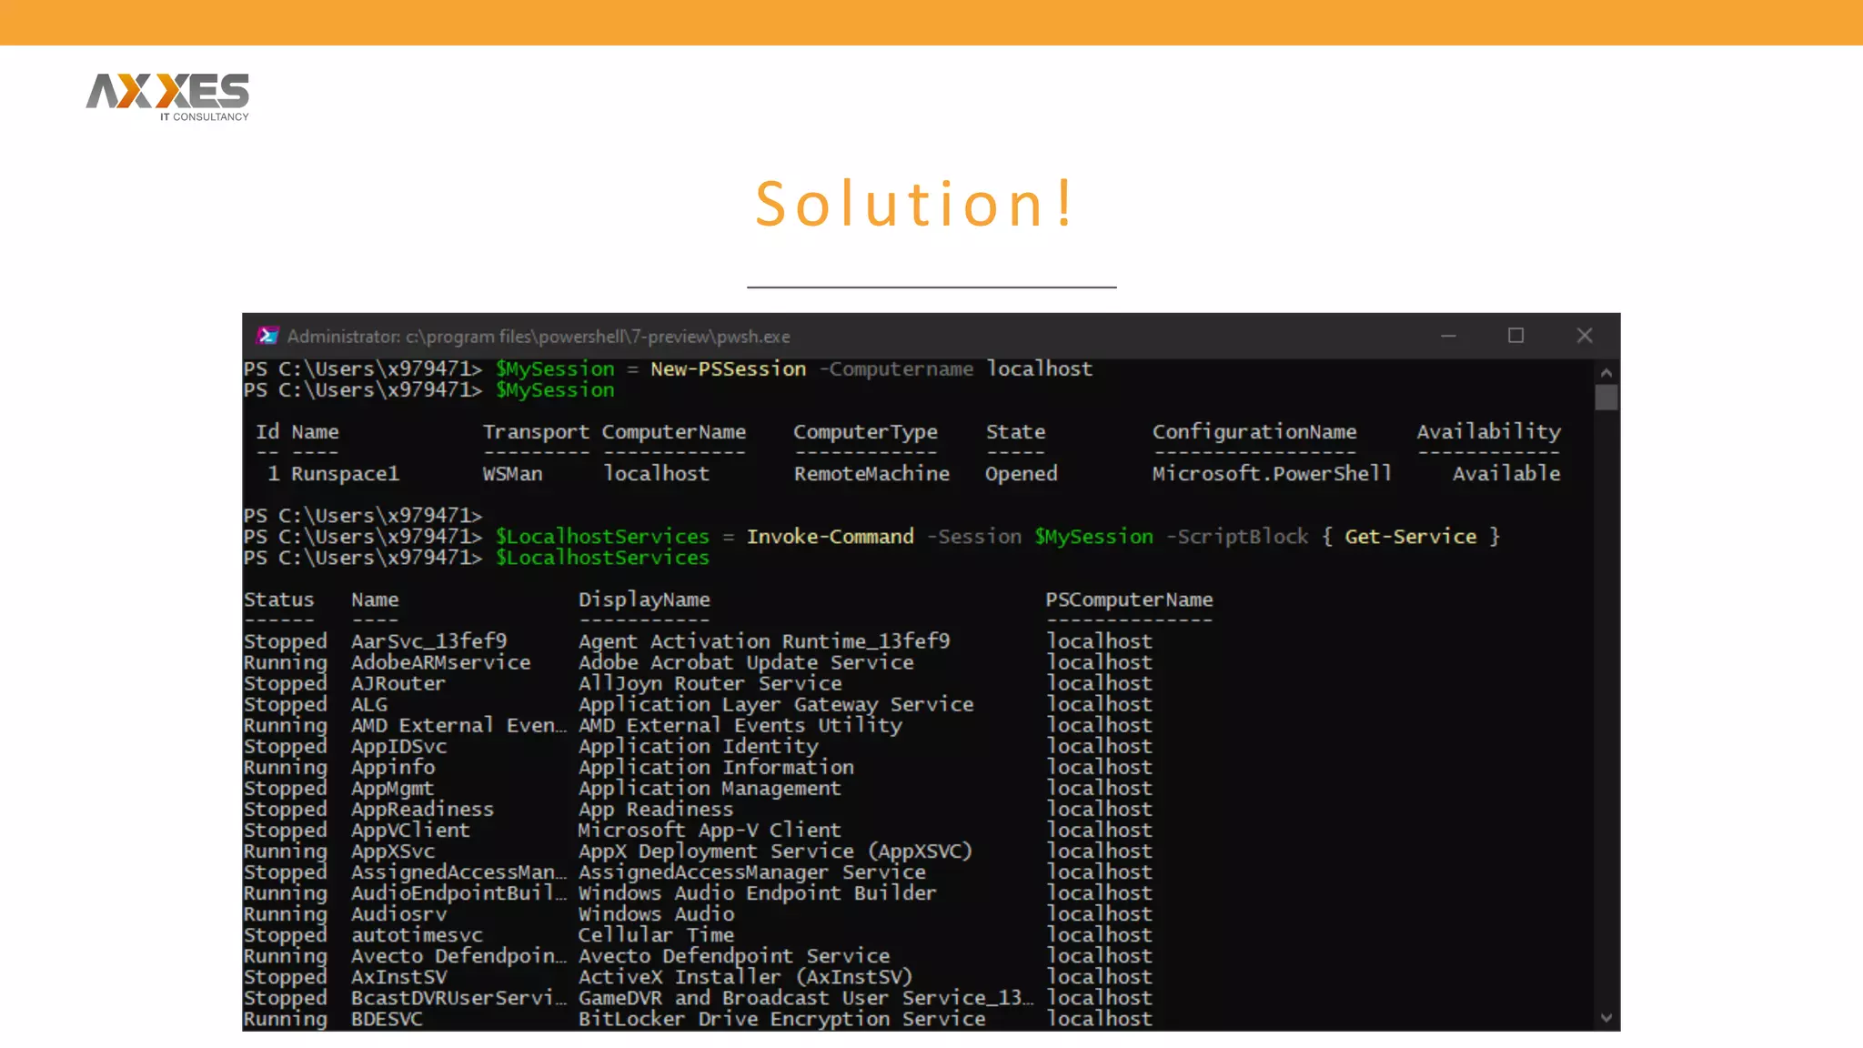The width and height of the screenshot is (1863, 1048).
Task: Click the scrollbar up arrow
Action: tap(1606, 373)
